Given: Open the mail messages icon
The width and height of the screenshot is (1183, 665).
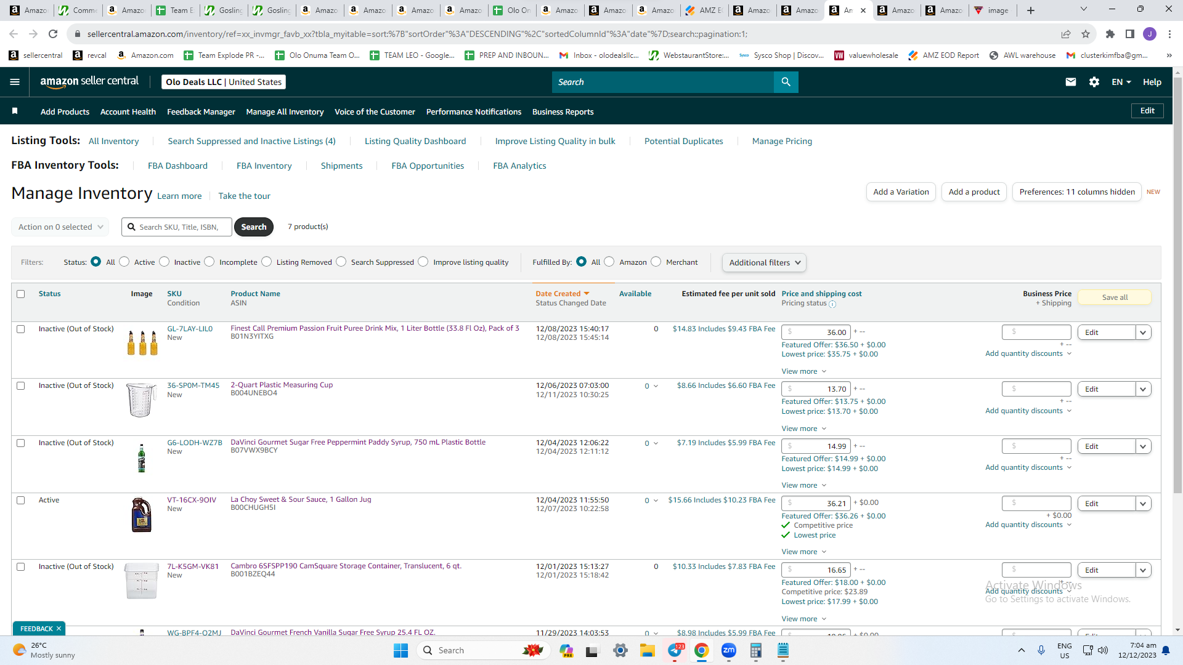Looking at the screenshot, I should [x=1071, y=82].
